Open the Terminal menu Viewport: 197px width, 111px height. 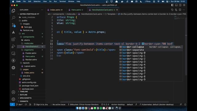[x=62, y=2]
